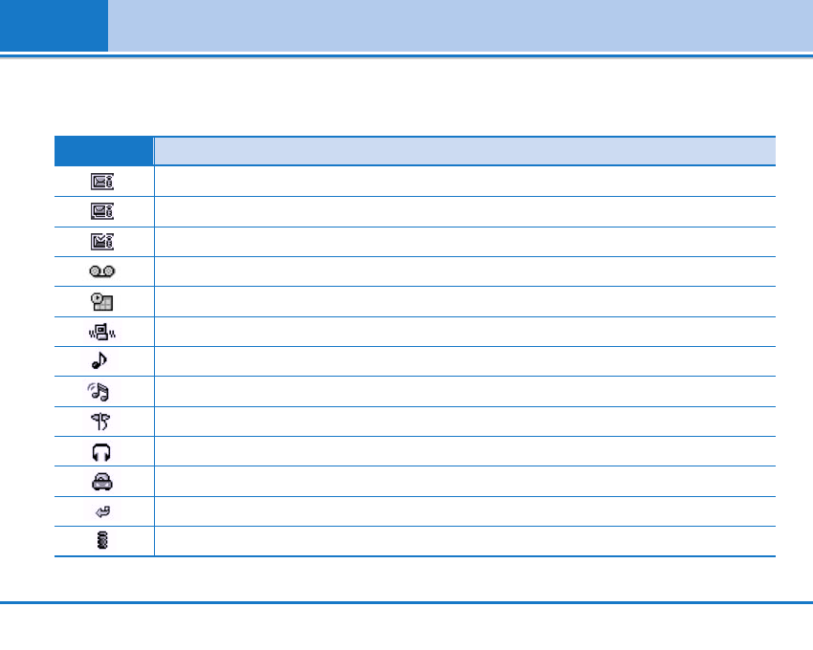Click the empty description cell beside car icon
The image size is (813, 650).
point(464,482)
